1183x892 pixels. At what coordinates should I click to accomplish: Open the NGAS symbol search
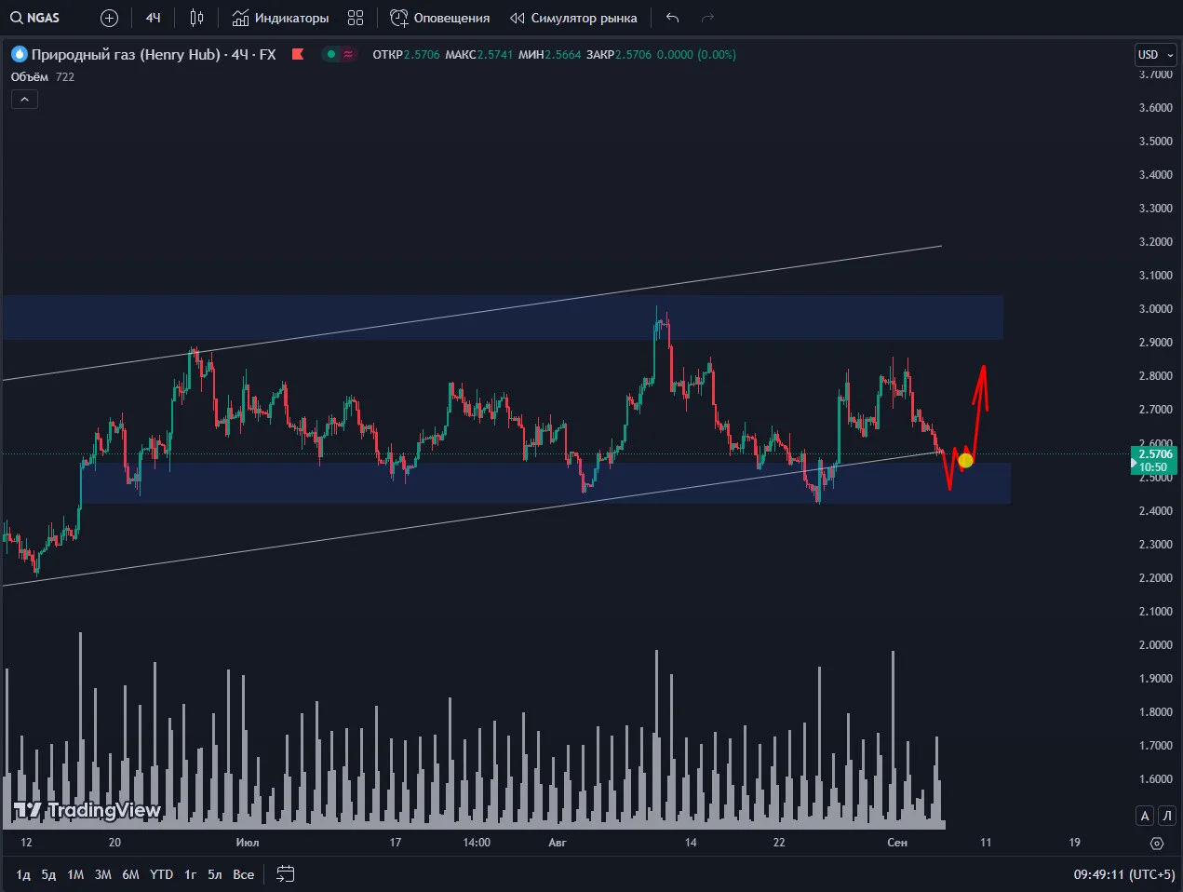[x=35, y=18]
